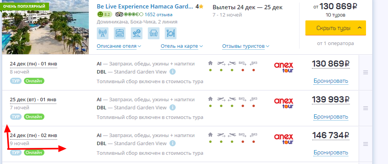Click the outbound plane icon in the 139 993₽ row
The width and height of the screenshot is (388, 164).
pos(221,99)
